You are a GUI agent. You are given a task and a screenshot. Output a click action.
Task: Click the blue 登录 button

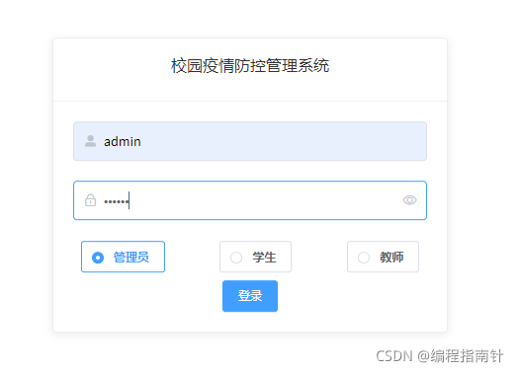pyautogui.click(x=250, y=296)
